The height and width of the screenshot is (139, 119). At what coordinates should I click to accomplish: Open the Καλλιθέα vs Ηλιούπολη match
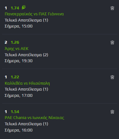click(27, 83)
